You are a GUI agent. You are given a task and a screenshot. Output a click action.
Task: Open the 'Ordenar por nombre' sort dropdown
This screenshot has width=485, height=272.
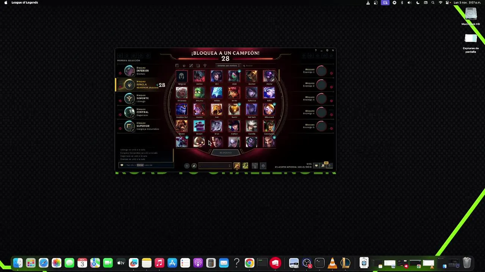coord(228,66)
